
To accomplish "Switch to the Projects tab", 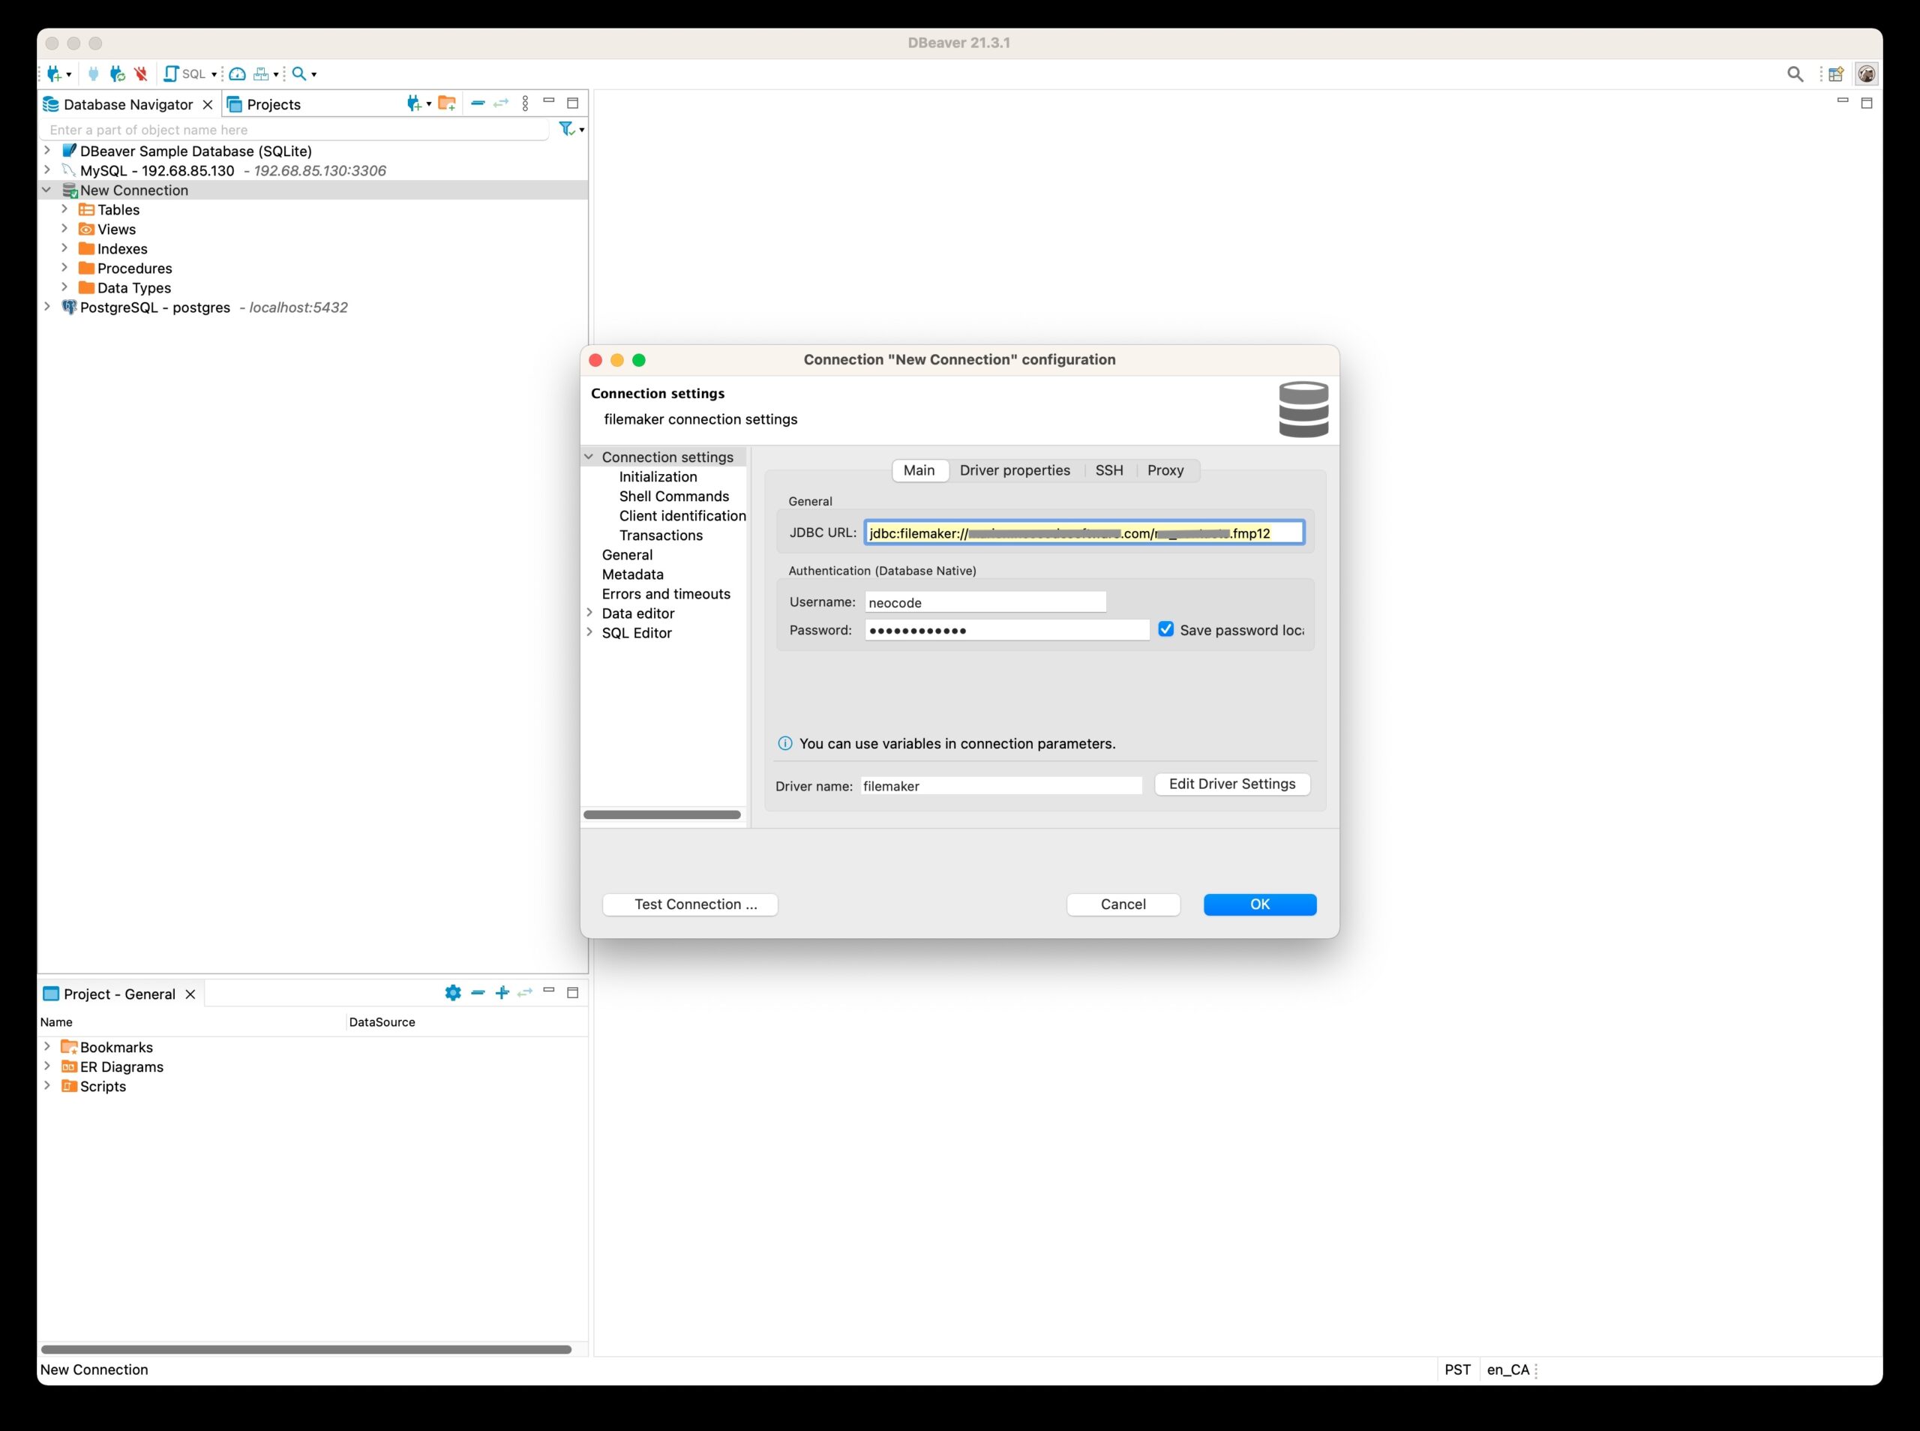I will pyautogui.click(x=263, y=104).
